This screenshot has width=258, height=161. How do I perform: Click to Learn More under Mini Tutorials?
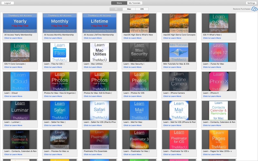pyautogui.click(x=172, y=67)
